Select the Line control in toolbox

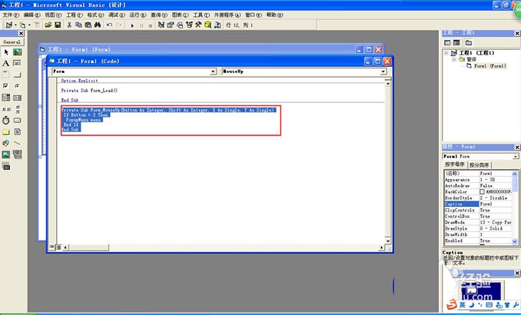pos(18,143)
